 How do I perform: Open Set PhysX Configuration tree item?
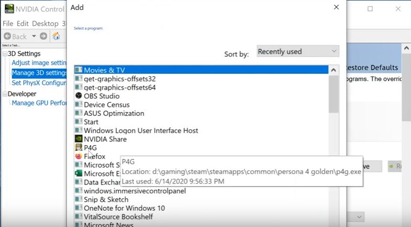tap(39, 83)
